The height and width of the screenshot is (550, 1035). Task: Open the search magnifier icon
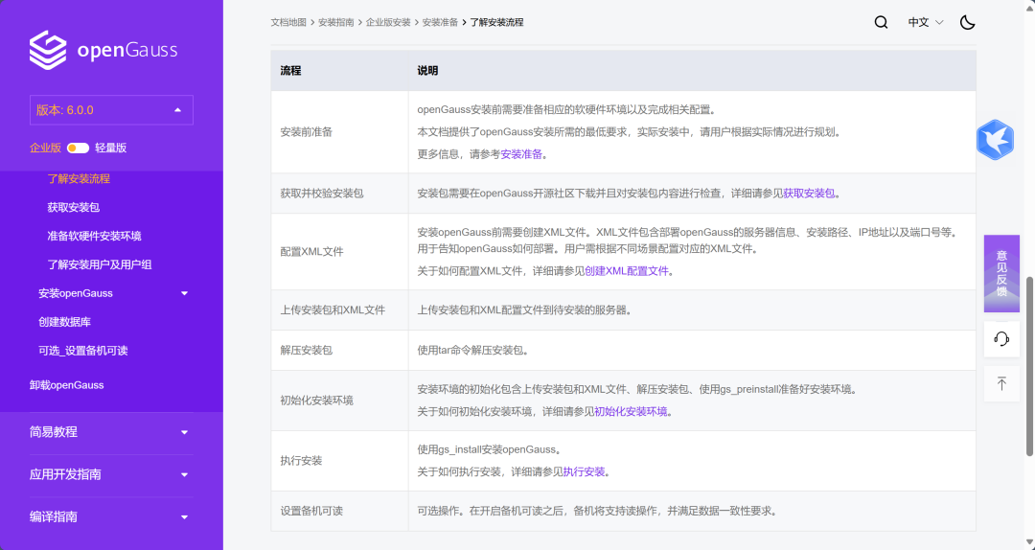pyautogui.click(x=882, y=22)
